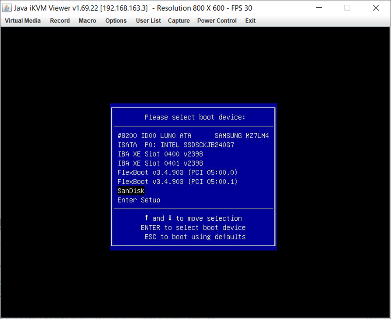Open the Options menu
The height and width of the screenshot is (319, 391).
point(116,21)
